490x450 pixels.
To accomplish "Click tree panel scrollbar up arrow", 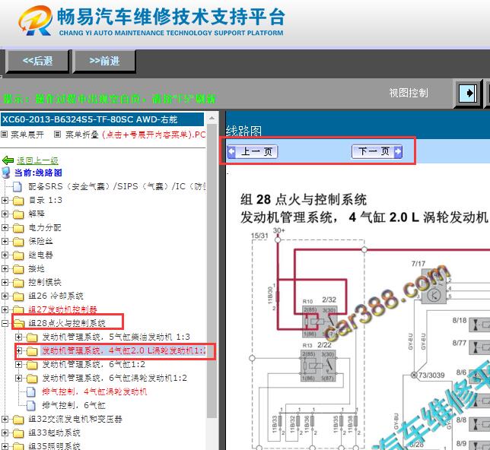I will point(212,118).
